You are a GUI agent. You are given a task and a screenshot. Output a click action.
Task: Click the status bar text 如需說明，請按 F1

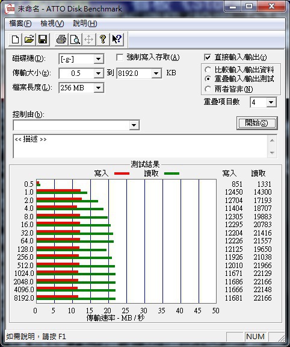(x=36, y=337)
